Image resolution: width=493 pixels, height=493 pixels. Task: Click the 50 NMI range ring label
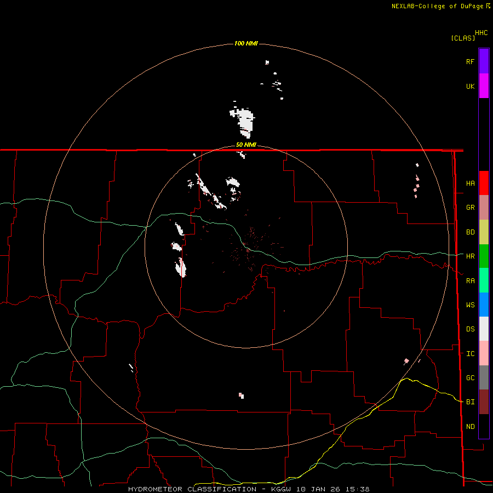point(246,145)
